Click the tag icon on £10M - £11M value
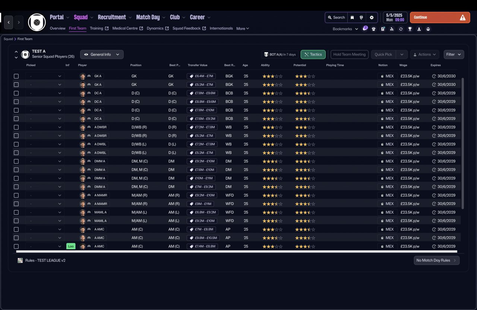This screenshot has height=310, width=477. [x=192, y=178]
